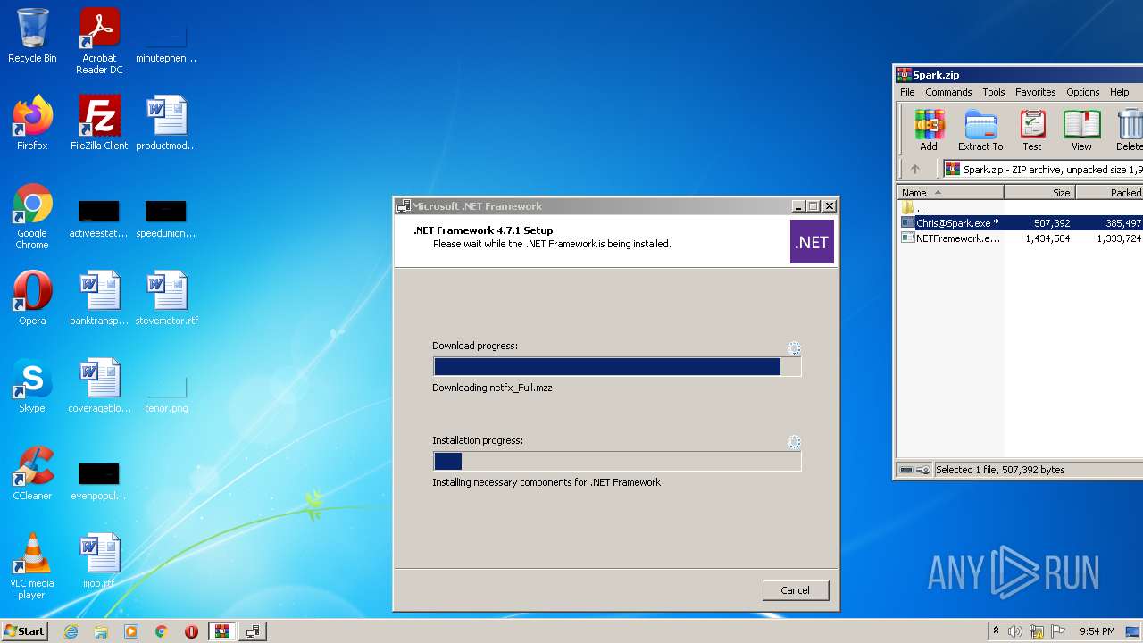
Task: Select stevemotor.rtf desktop file
Action: click(166, 297)
